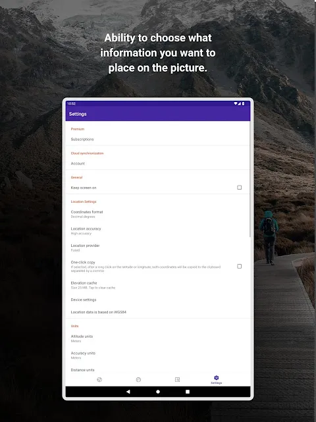The height and width of the screenshot is (422, 316).
Task: Open the Subscriptions entry
Action: click(x=158, y=139)
